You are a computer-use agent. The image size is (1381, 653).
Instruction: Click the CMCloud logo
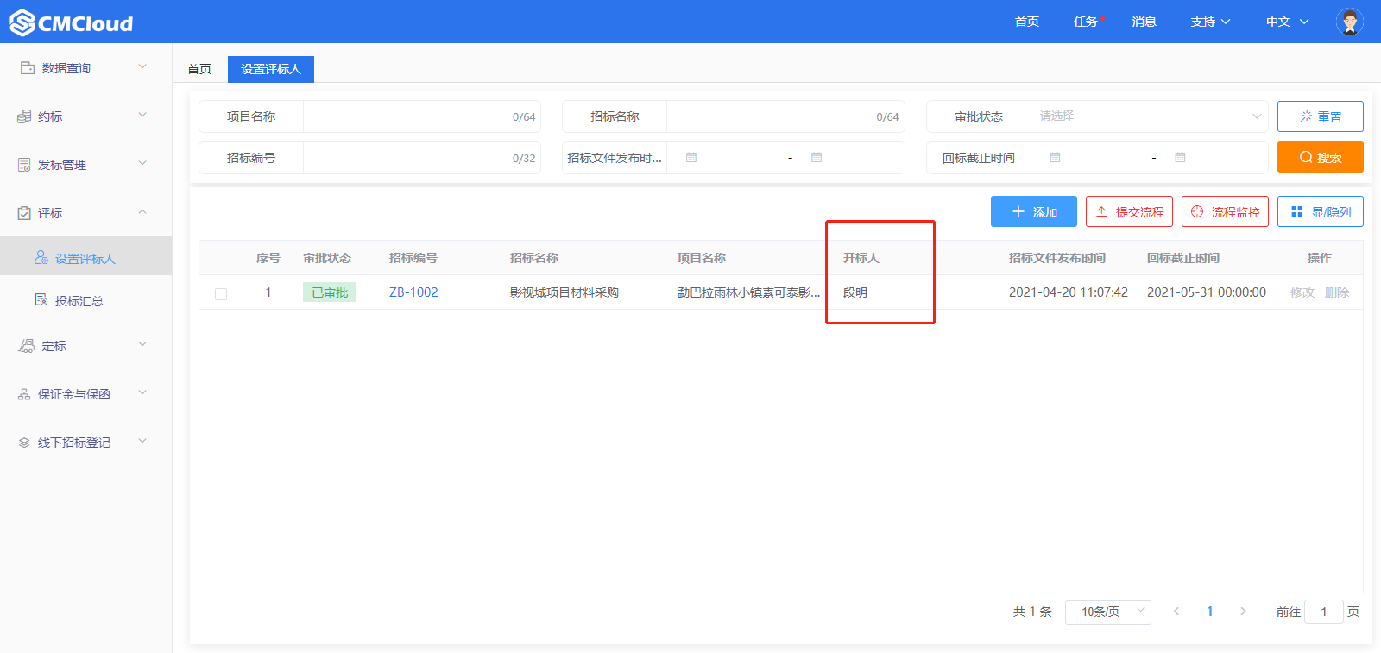[72, 22]
